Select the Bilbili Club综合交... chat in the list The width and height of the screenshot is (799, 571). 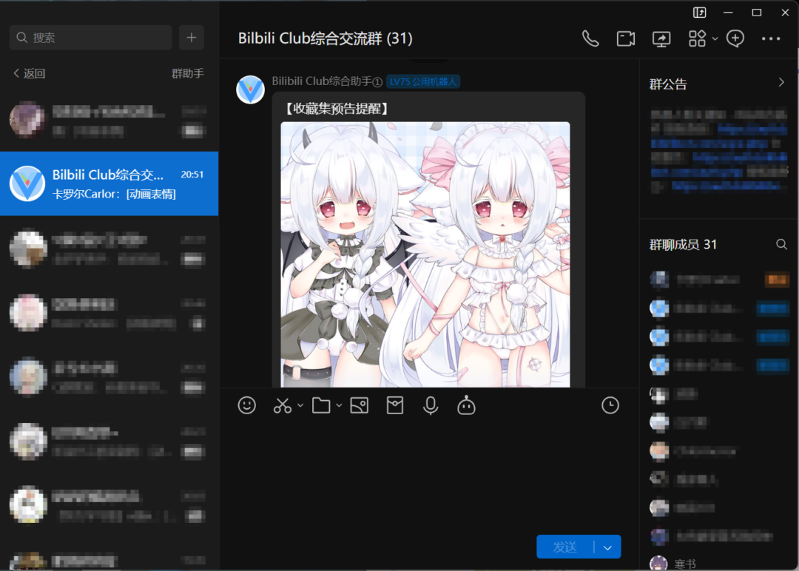(x=109, y=183)
